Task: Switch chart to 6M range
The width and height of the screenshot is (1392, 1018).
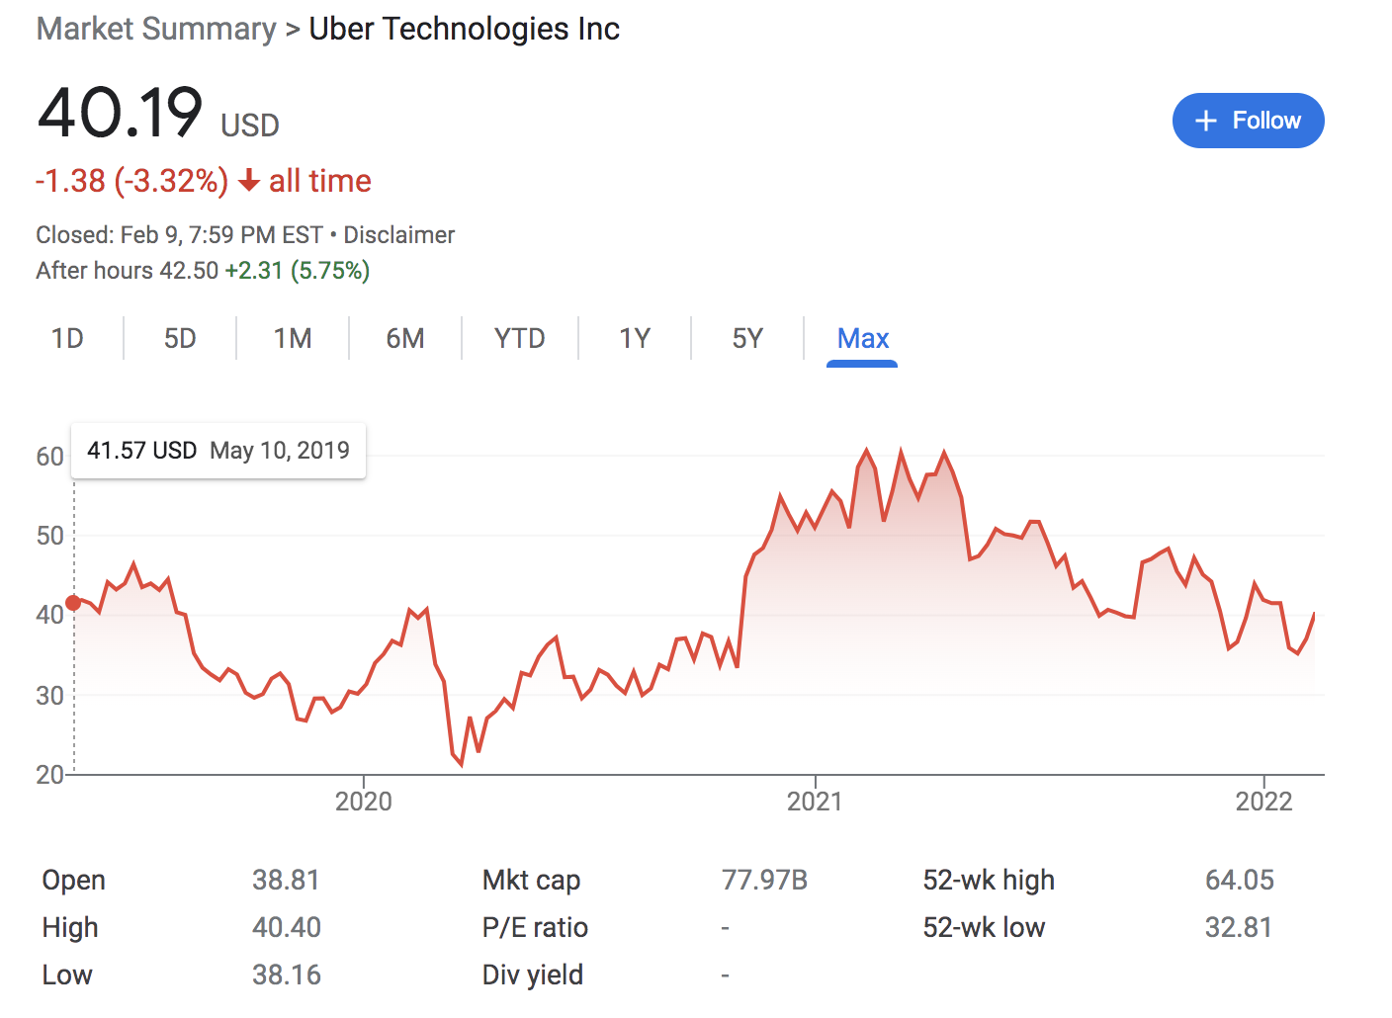Action: point(405,339)
